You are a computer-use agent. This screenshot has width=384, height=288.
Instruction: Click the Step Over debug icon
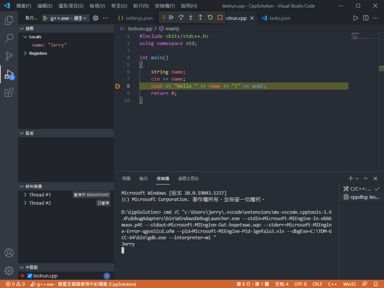pyautogui.click(x=181, y=18)
